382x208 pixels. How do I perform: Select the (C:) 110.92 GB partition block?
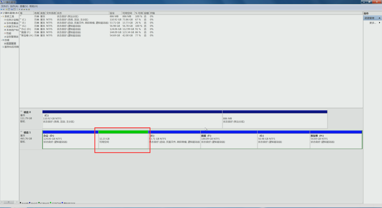(132, 119)
